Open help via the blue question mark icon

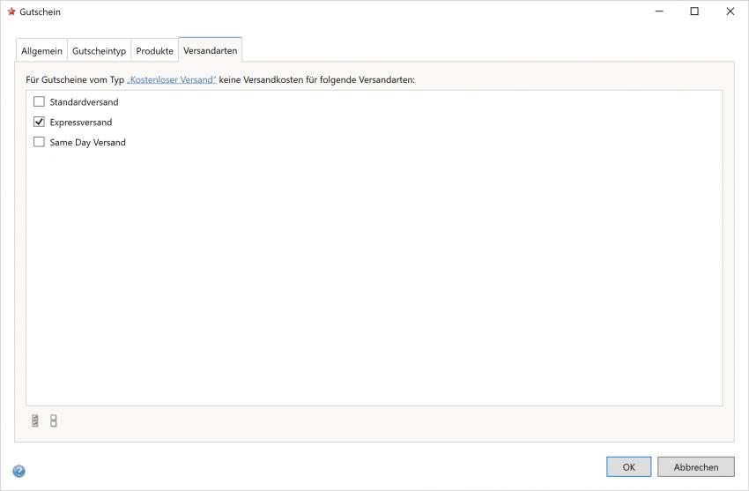tap(19, 472)
